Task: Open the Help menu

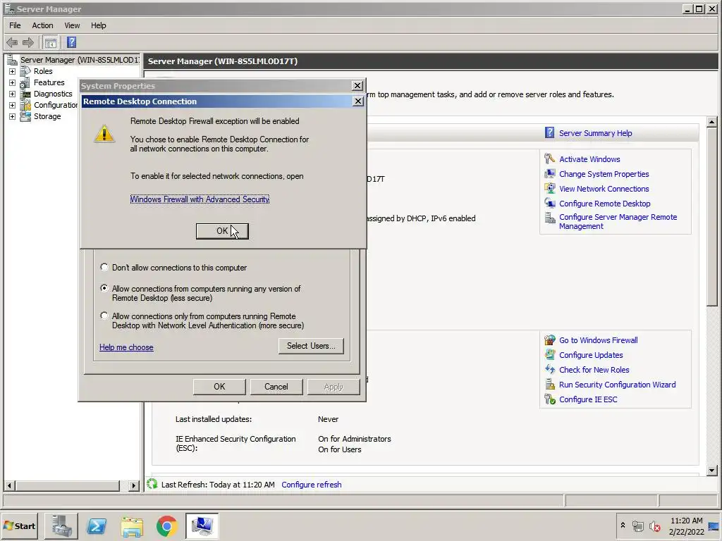Action: pyautogui.click(x=98, y=25)
